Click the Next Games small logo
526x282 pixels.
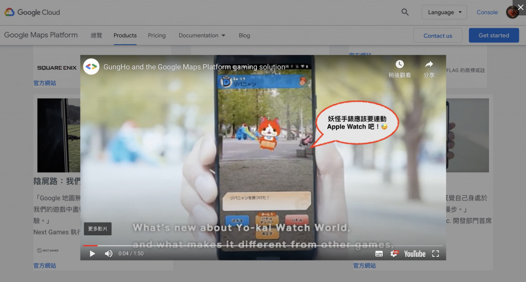pyautogui.click(x=48, y=251)
